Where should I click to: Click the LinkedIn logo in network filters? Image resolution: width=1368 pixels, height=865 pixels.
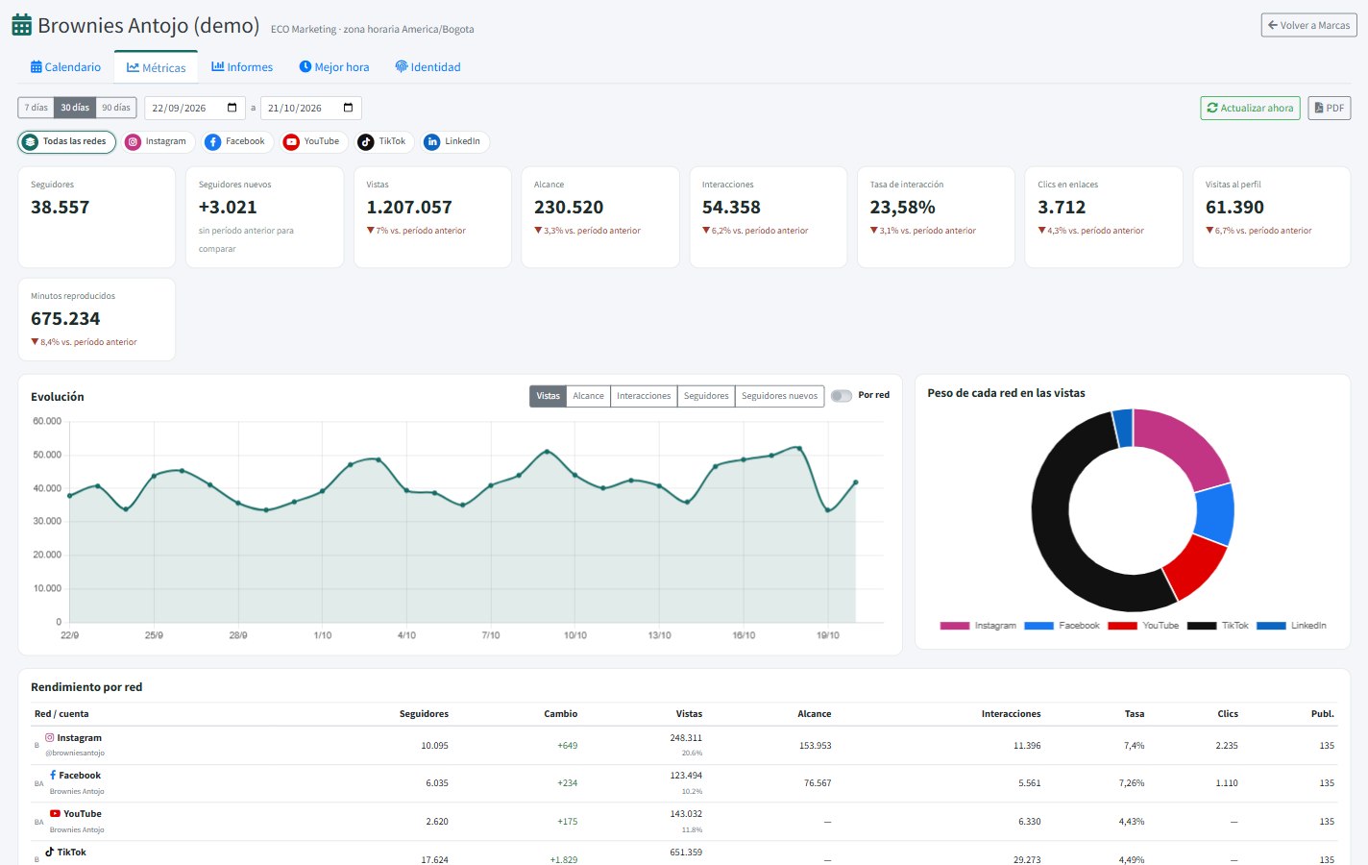(432, 142)
